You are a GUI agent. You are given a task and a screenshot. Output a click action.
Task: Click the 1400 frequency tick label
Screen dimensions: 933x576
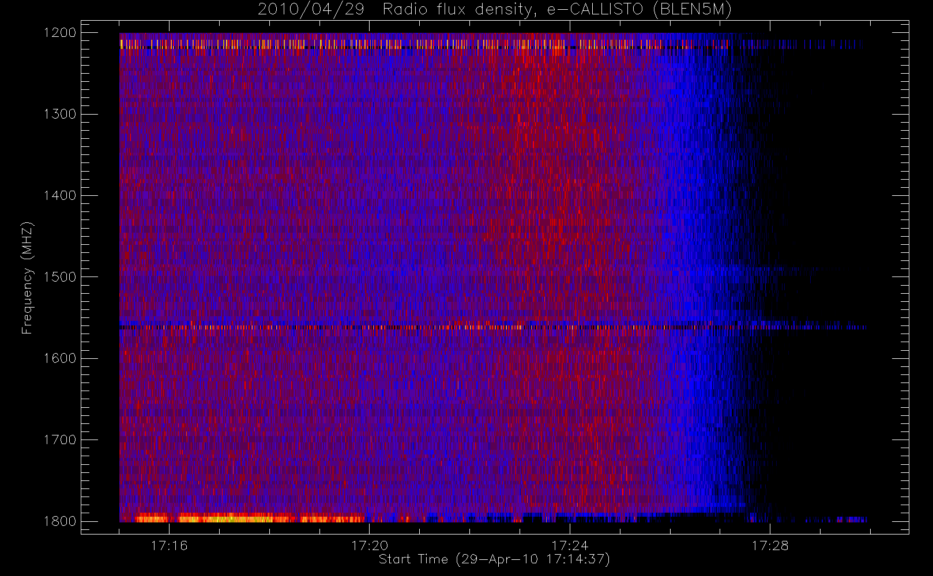[60, 195]
